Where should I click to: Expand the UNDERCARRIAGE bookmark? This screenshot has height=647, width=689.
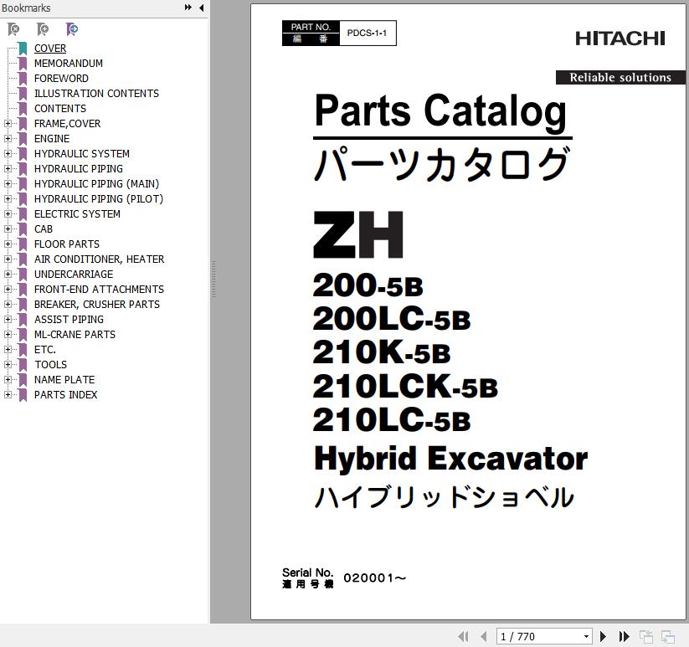8,274
